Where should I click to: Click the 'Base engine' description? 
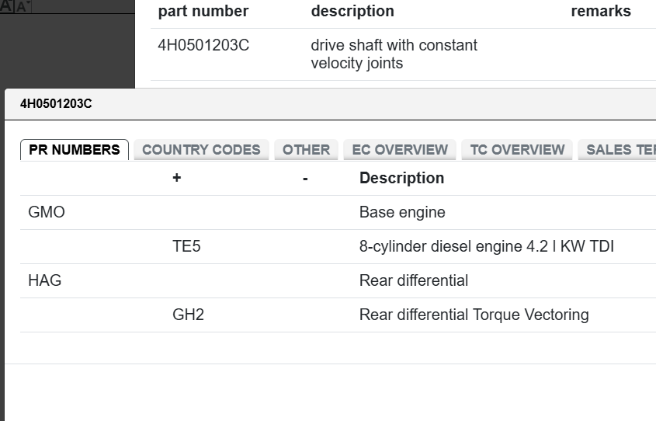click(402, 212)
